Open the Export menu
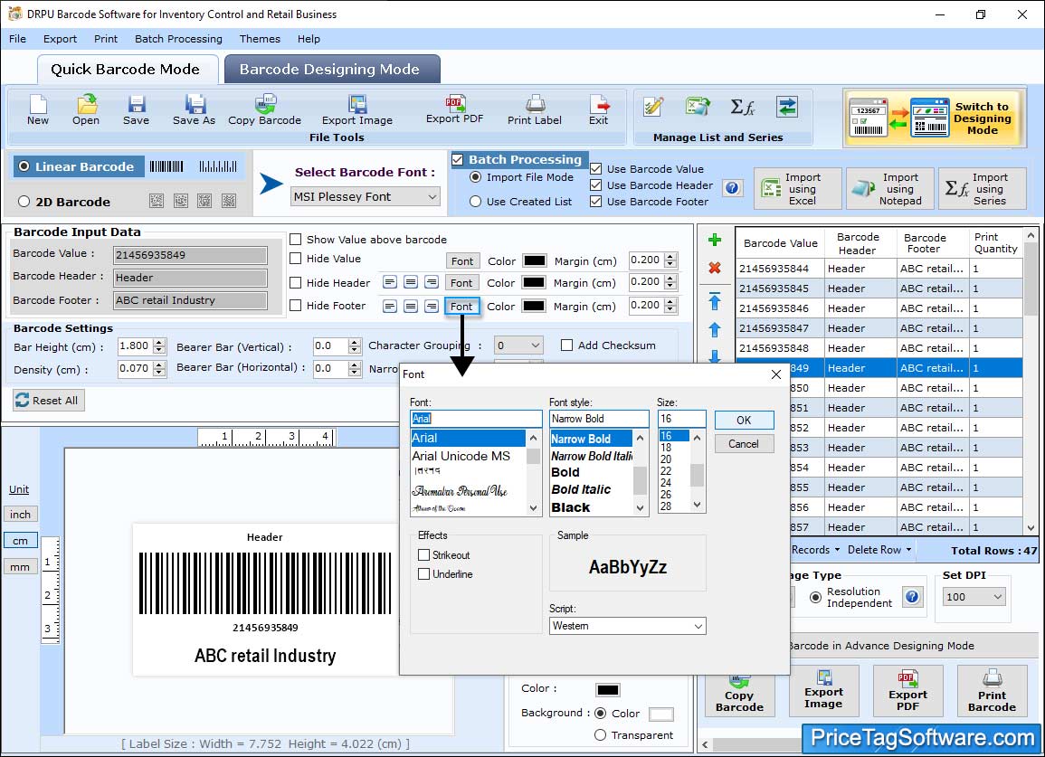Screen dimensions: 1045x757 click(60, 39)
